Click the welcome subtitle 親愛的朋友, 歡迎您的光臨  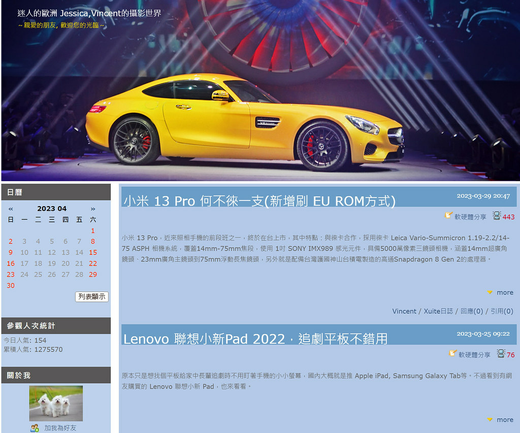[61, 25]
